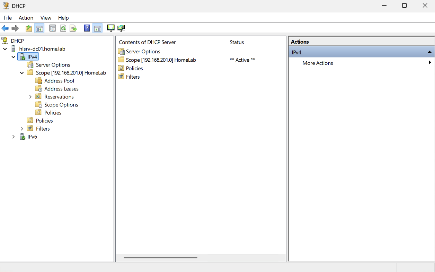Viewport: 435px width, 272px height.
Task: Open Properties from the toolbar
Action: pos(53,28)
